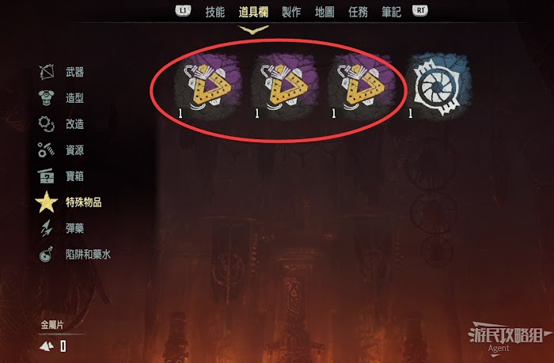Open the 任務 quests tab
Screen dimensions: 554x363
point(358,12)
